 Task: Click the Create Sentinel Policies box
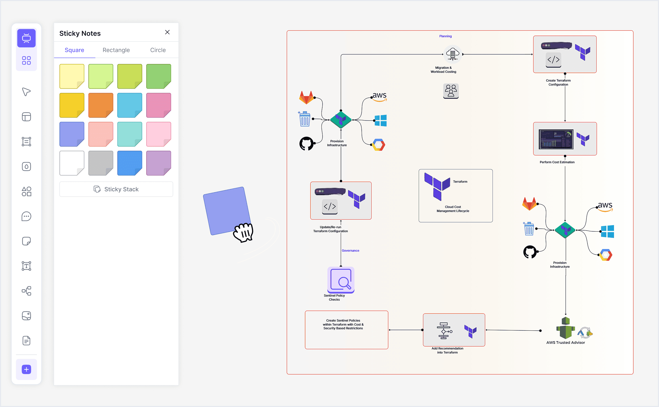(346, 330)
